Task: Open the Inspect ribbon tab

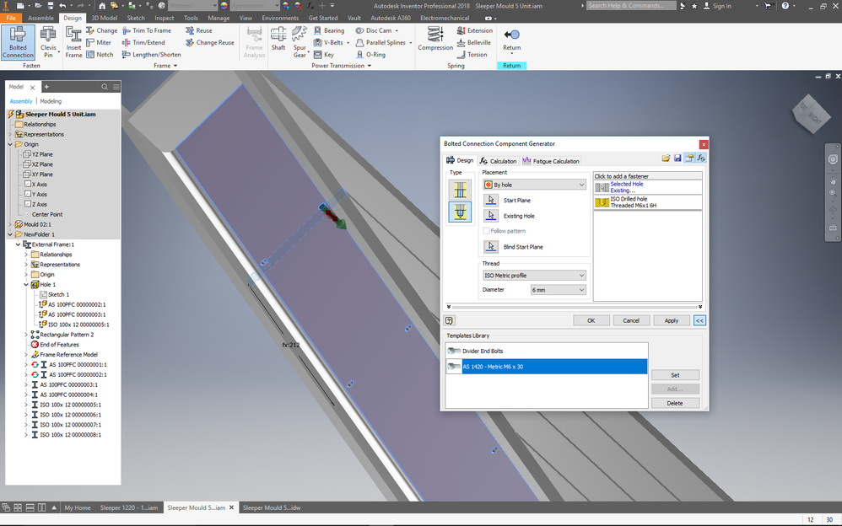Action: (165, 18)
